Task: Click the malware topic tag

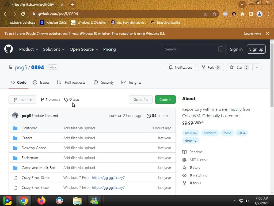Action: pos(191,133)
